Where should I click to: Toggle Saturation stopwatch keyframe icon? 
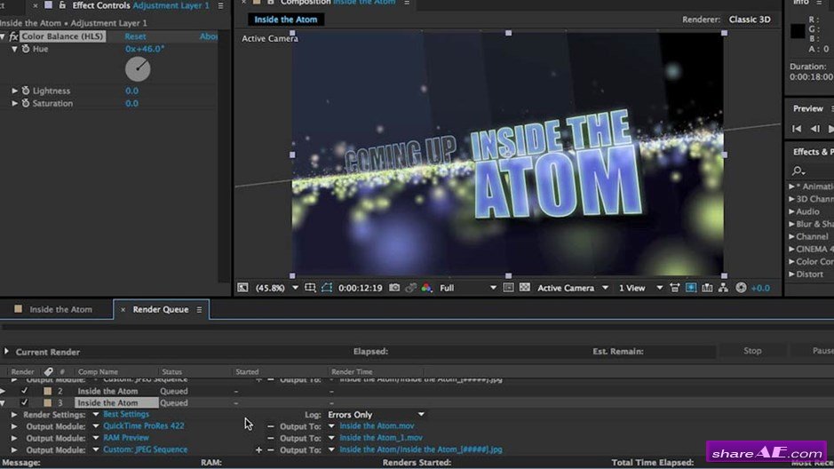[26, 103]
